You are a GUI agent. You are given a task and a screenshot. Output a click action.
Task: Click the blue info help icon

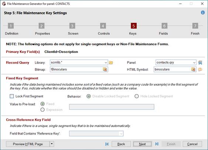coord(202,13)
